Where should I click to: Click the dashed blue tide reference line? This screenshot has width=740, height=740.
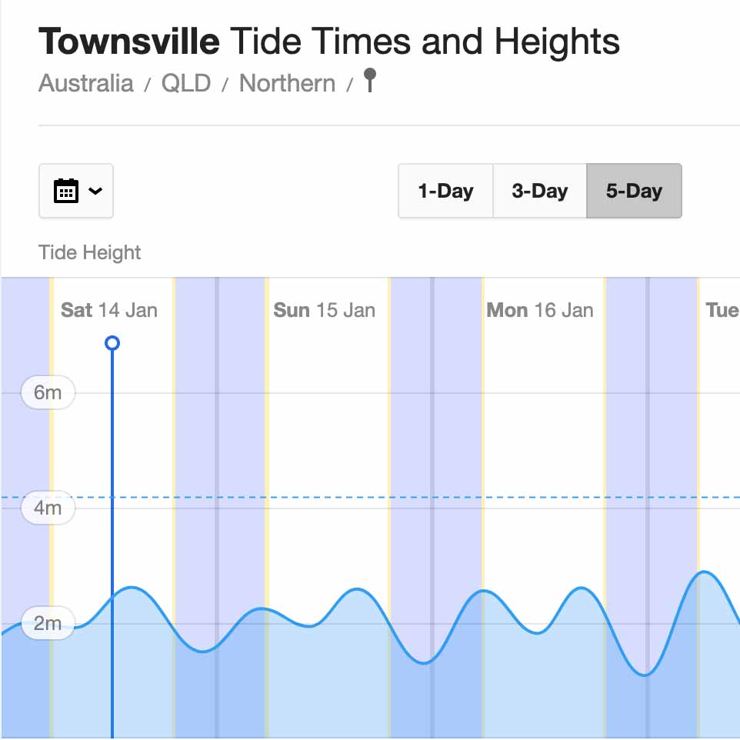[385, 497]
